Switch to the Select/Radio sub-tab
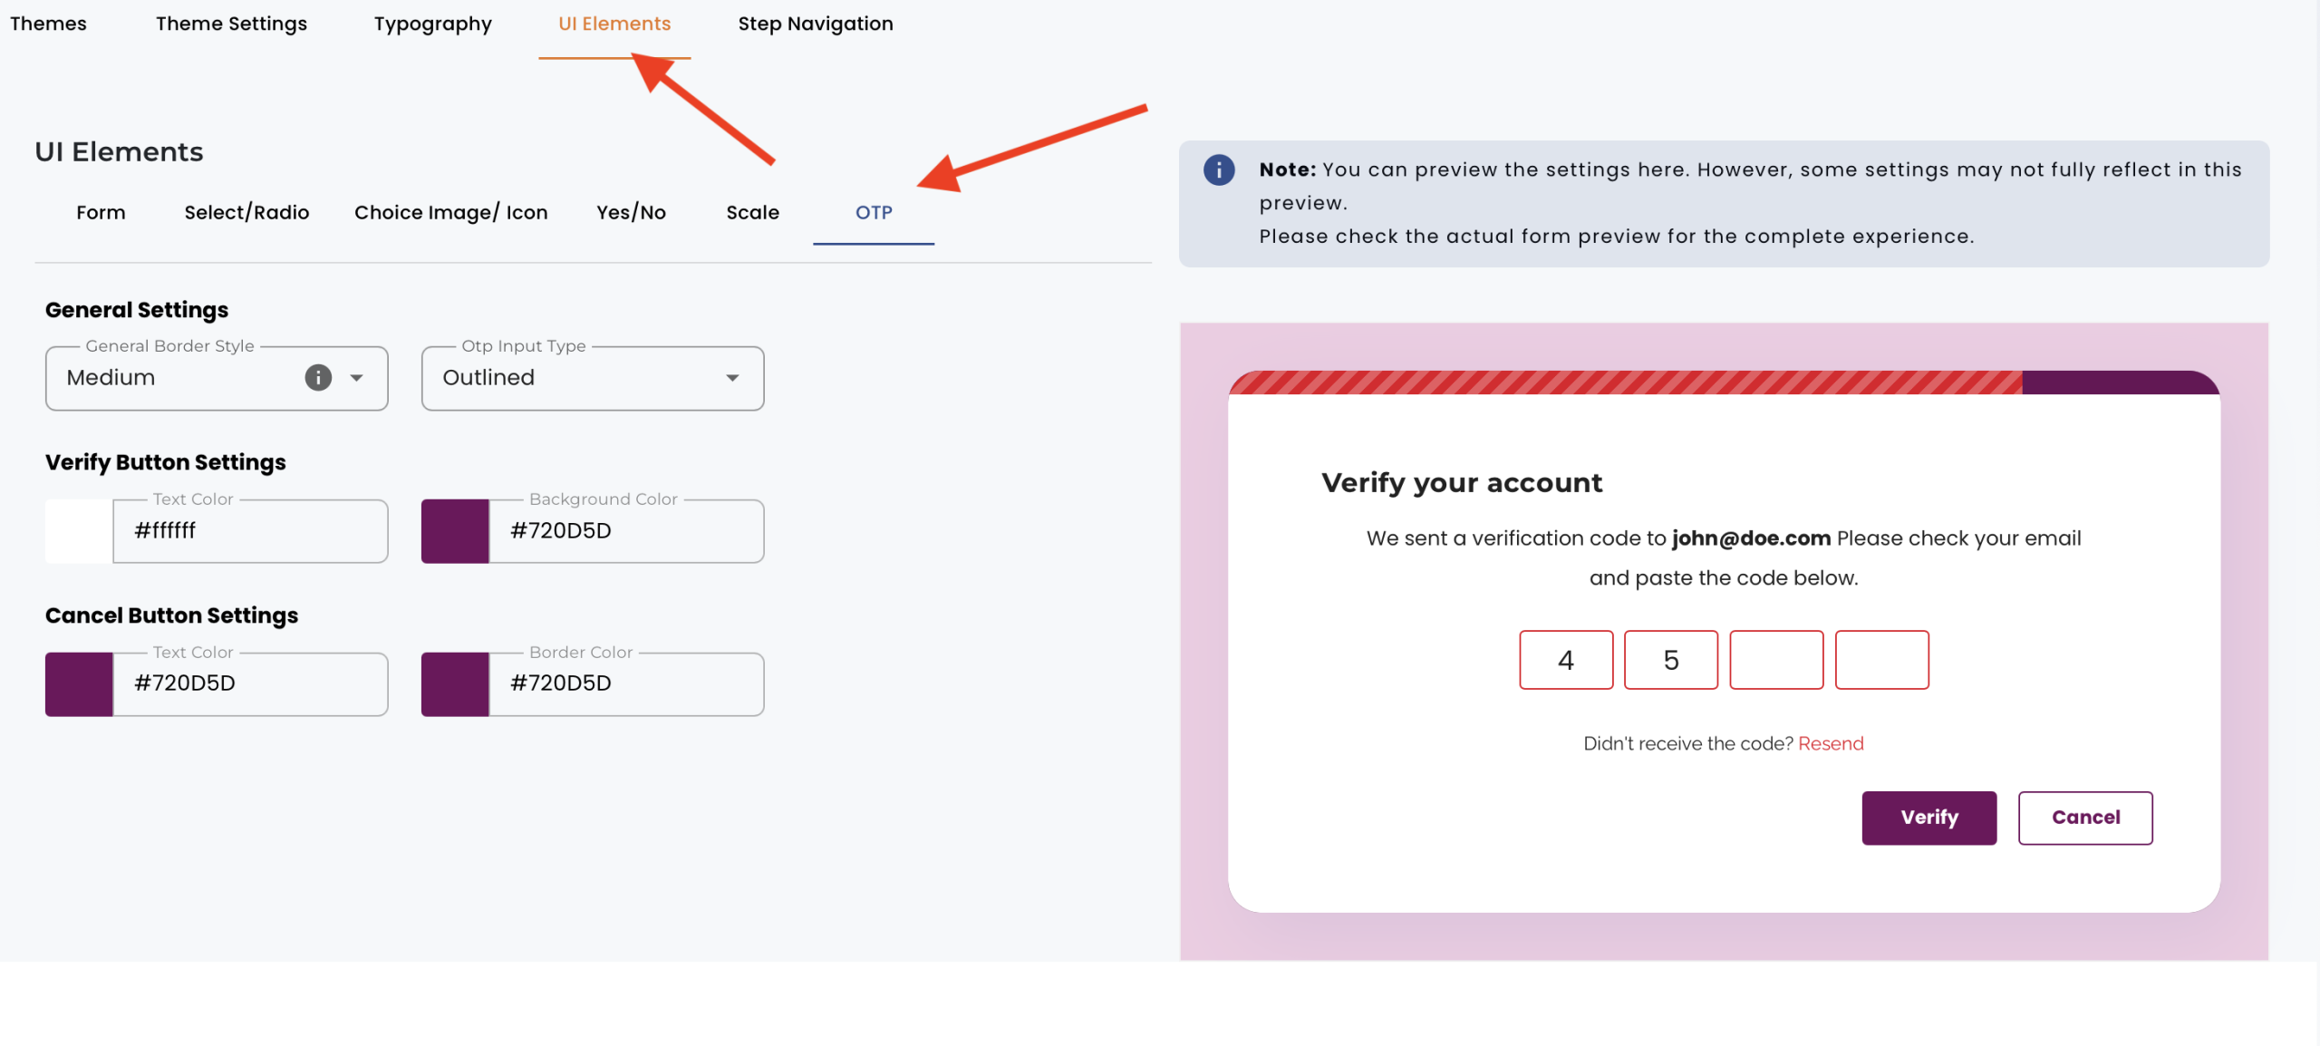This screenshot has width=2320, height=1046. [x=246, y=212]
